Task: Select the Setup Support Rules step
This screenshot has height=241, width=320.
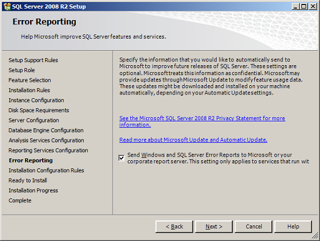Action: (x=33, y=60)
